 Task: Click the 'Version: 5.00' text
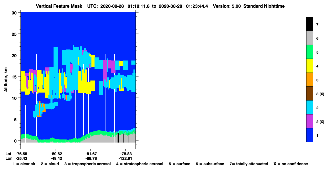(227, 6)
